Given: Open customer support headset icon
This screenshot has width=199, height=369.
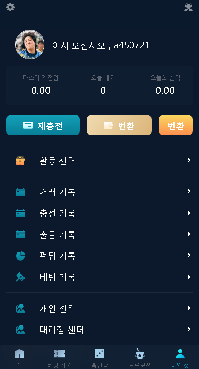Looking at the screenshot, I should (189, 7).
